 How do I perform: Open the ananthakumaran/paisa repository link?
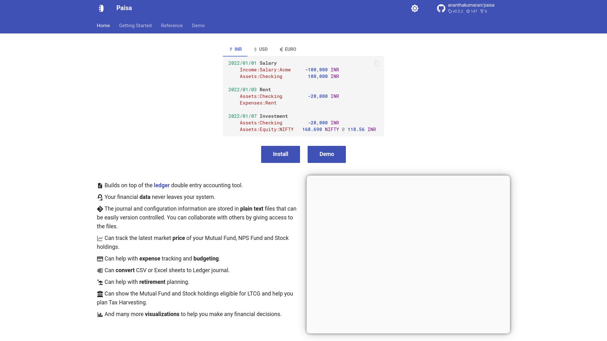pos(471,5)
